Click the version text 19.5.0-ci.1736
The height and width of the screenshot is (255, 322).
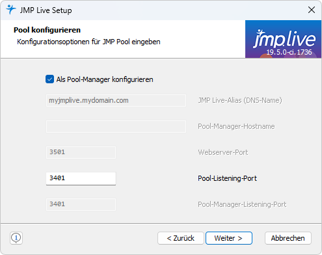[289, 52]
